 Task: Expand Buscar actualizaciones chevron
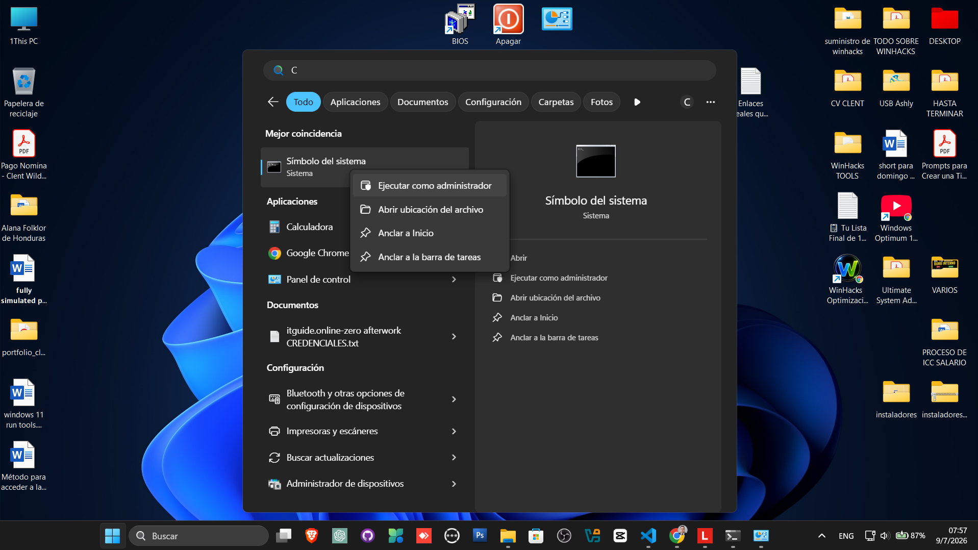coord(454,458)
